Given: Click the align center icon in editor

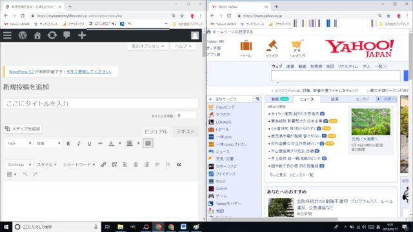Looking at the screenshot, I should pos(136,164).
